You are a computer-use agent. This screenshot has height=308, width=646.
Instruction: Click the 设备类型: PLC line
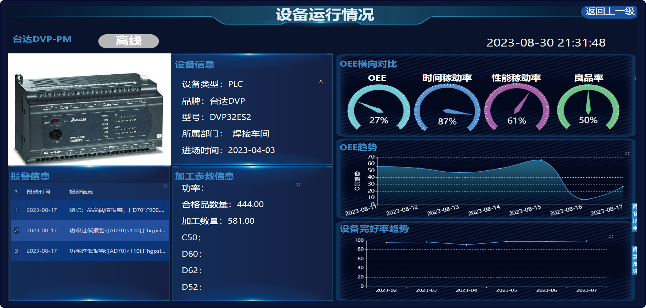(212, 84)
